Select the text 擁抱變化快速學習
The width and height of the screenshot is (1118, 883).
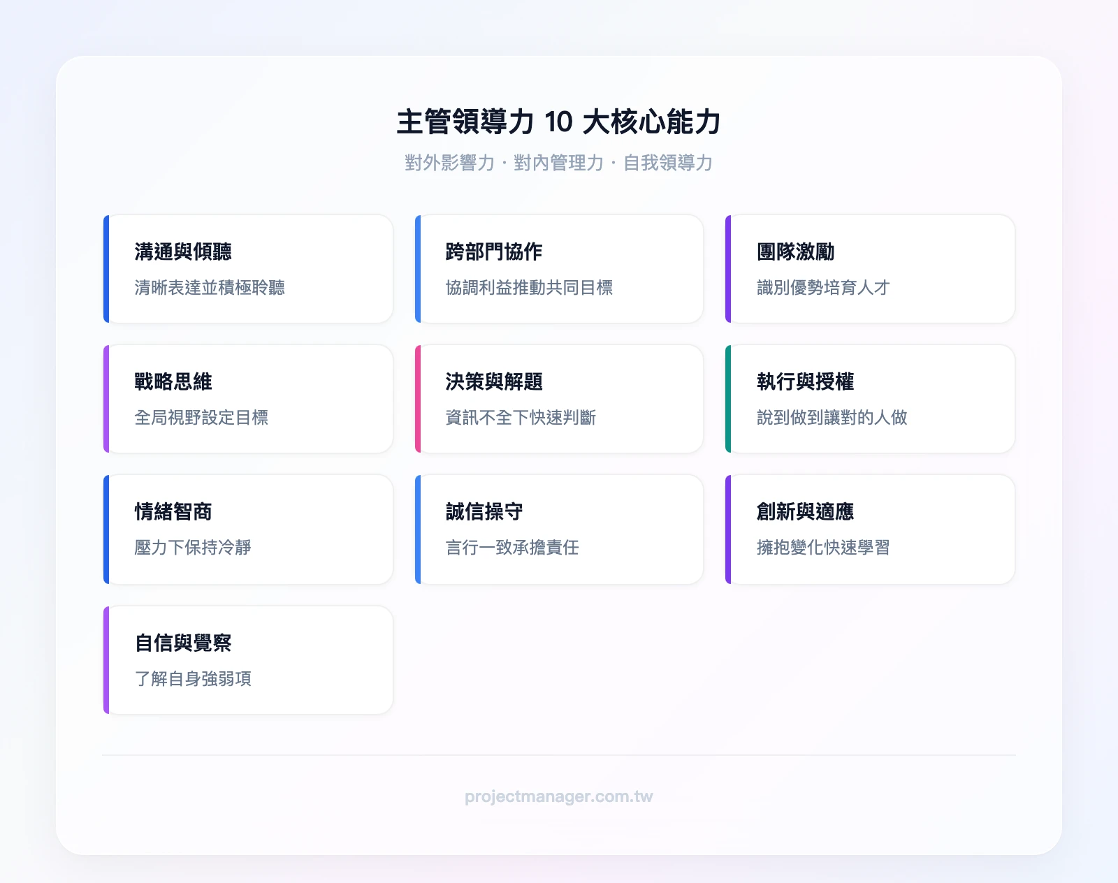click(x=823, y=548)
